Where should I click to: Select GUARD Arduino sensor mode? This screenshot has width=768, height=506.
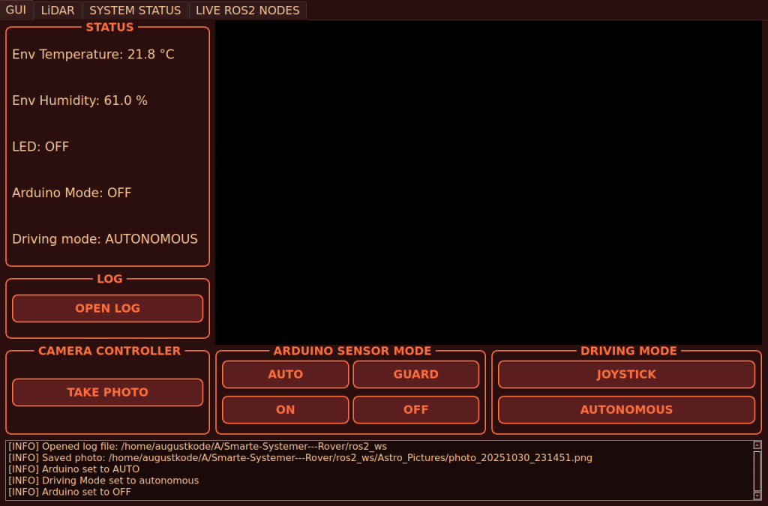coord(415,374)
